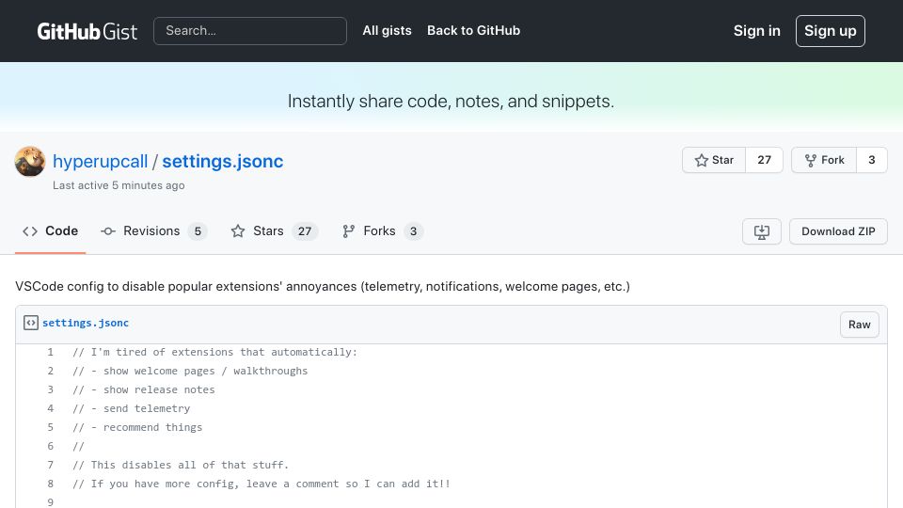Click the gist description about VSCode config

323,286
